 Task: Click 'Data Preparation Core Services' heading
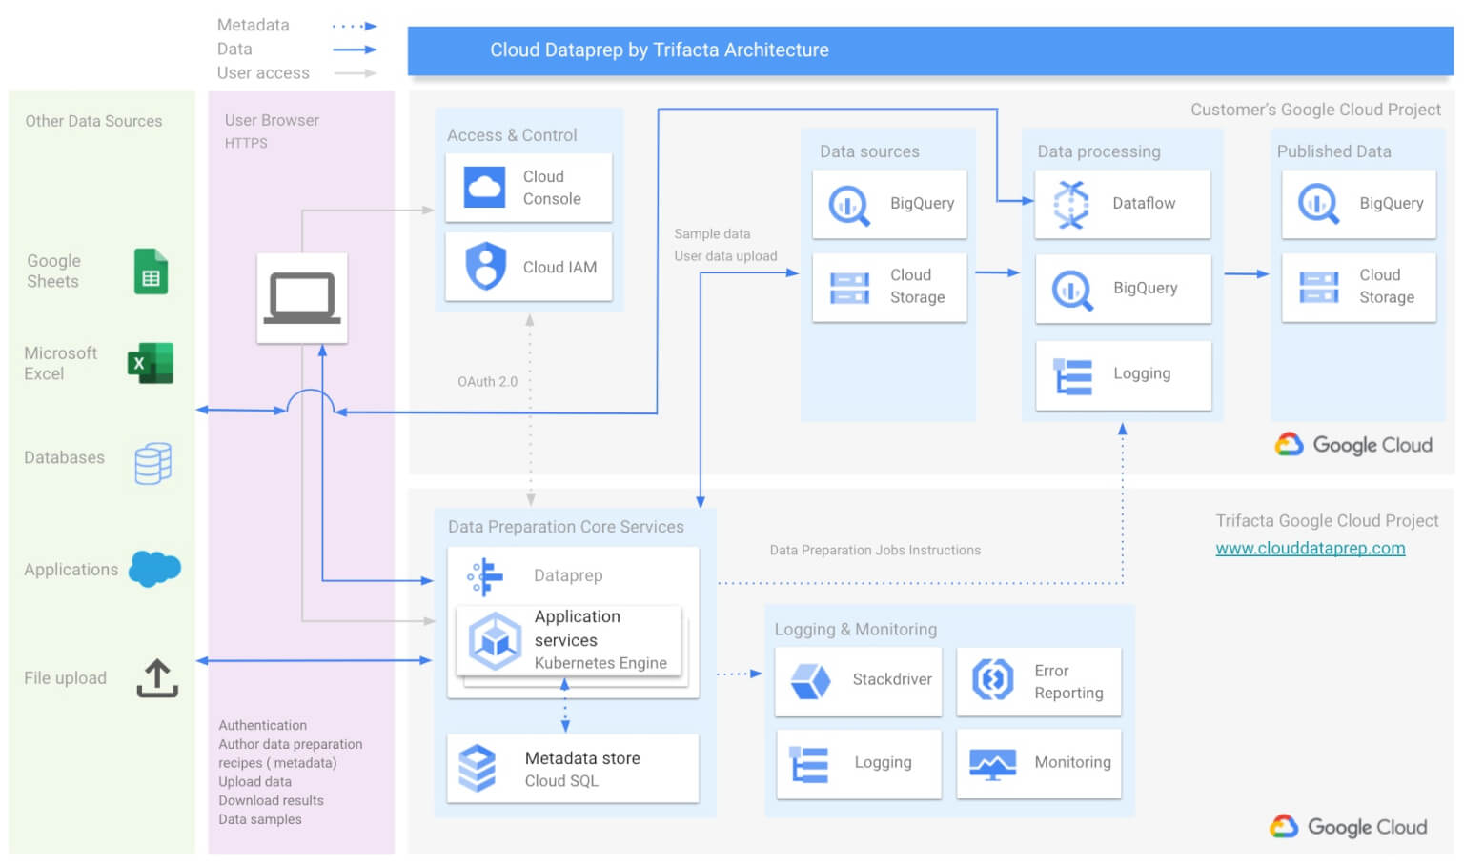(x=566, y=527)
